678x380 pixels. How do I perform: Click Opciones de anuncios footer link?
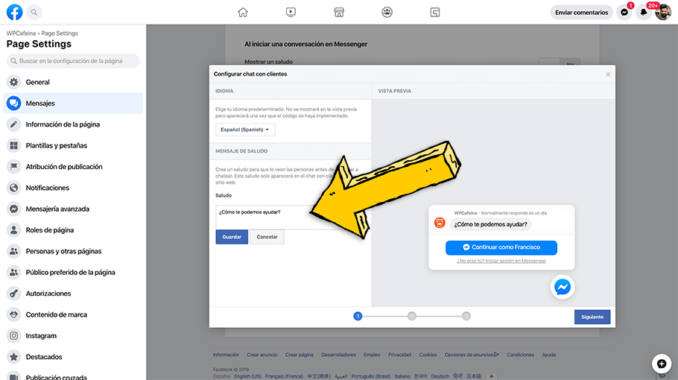[472, 355]
